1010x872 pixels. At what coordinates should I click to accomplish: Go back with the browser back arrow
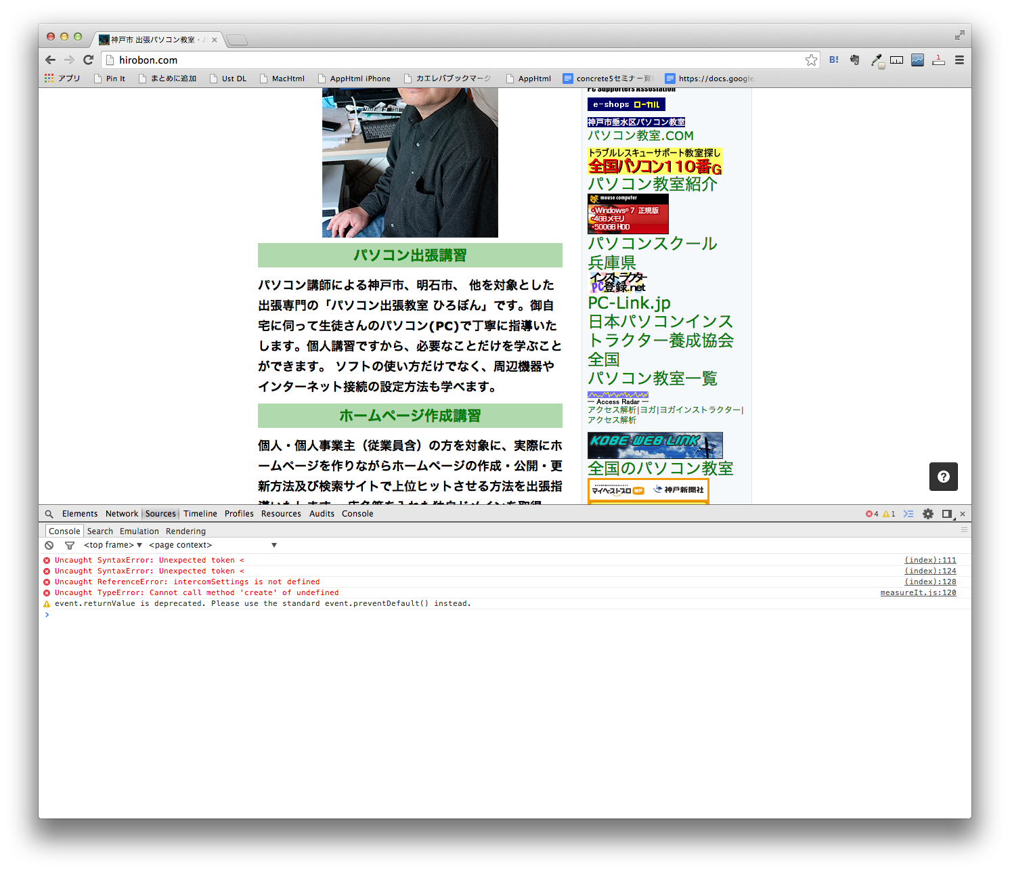pos(51,60)
